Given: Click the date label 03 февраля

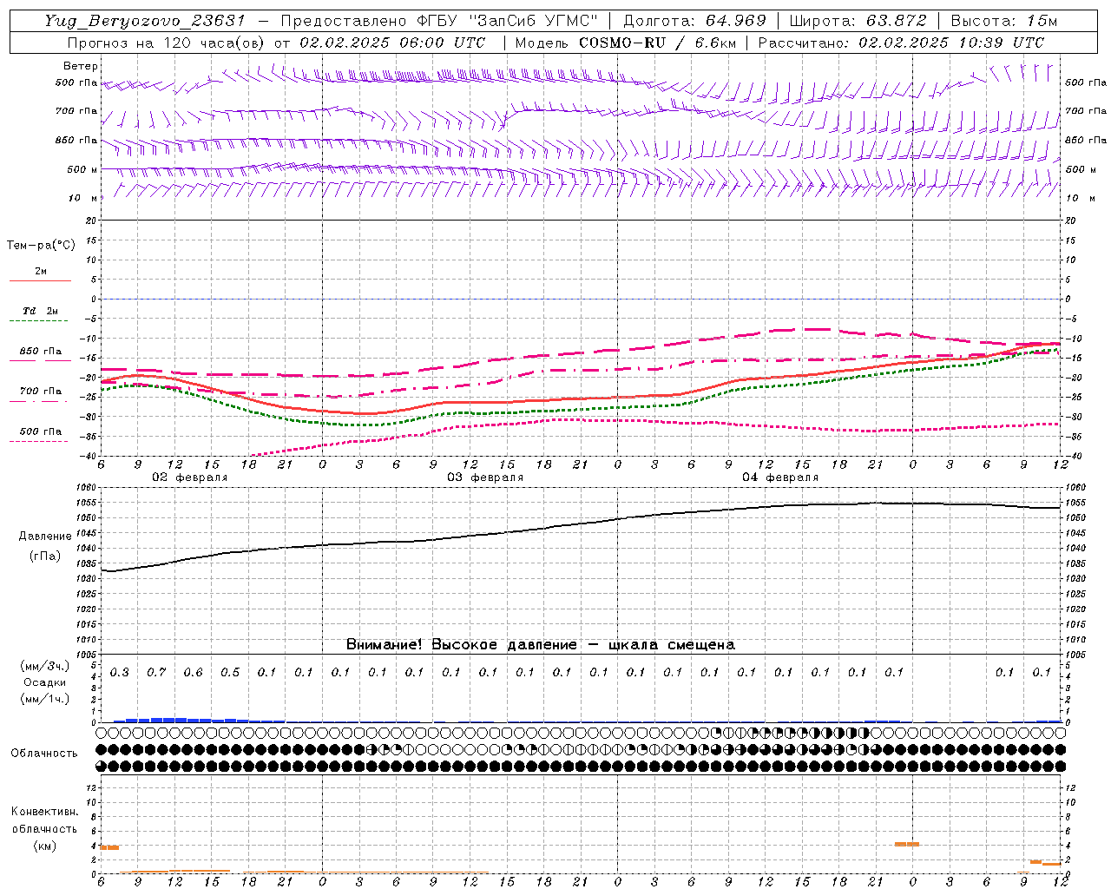Looking at the screenshot, I should click(485, 477).
